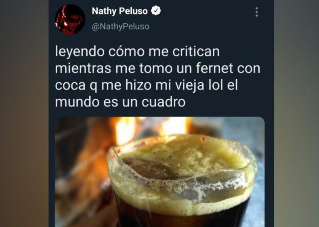The height and width of the screenshot is (227, 319).
Task: Click the words 'me critican' in tweet
Action: point(184,51)
